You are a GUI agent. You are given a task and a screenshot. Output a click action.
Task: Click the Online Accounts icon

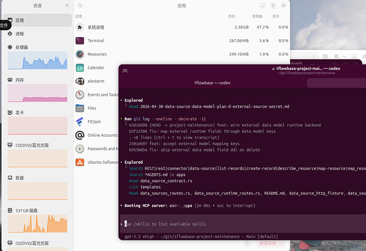point(80,135)
